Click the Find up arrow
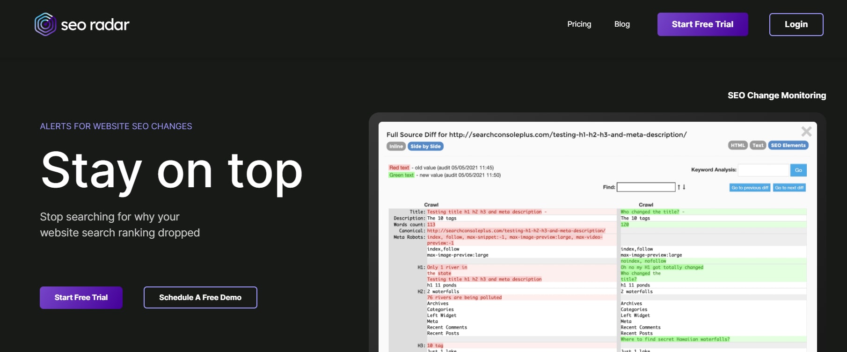The width and height of the screenshot is (847, 352). point(679,187)
